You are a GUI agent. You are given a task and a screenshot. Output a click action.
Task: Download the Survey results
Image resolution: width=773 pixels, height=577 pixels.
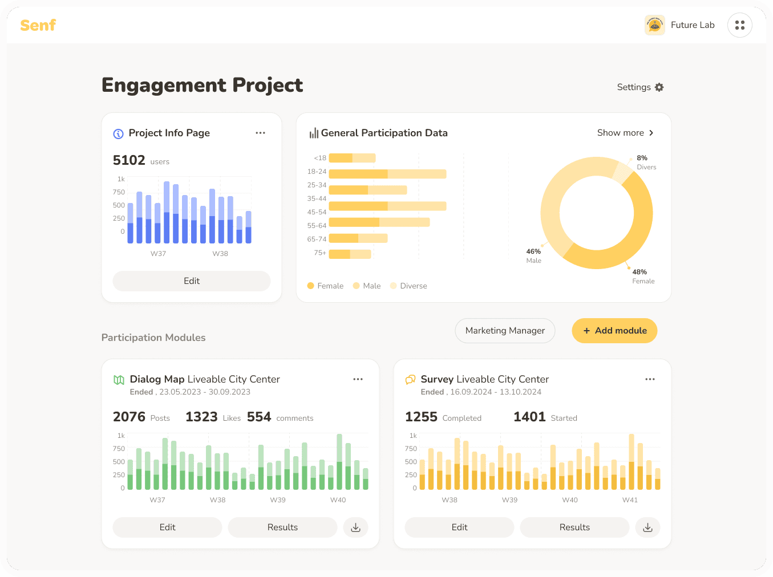pyautogui.click(x=647, y=527)
